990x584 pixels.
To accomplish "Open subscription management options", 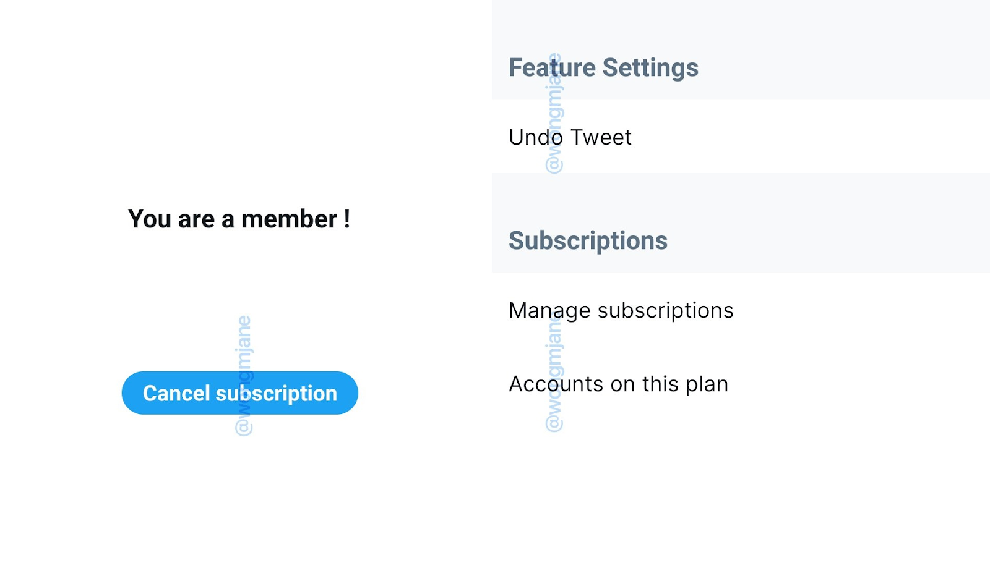I will pos(621,310).
